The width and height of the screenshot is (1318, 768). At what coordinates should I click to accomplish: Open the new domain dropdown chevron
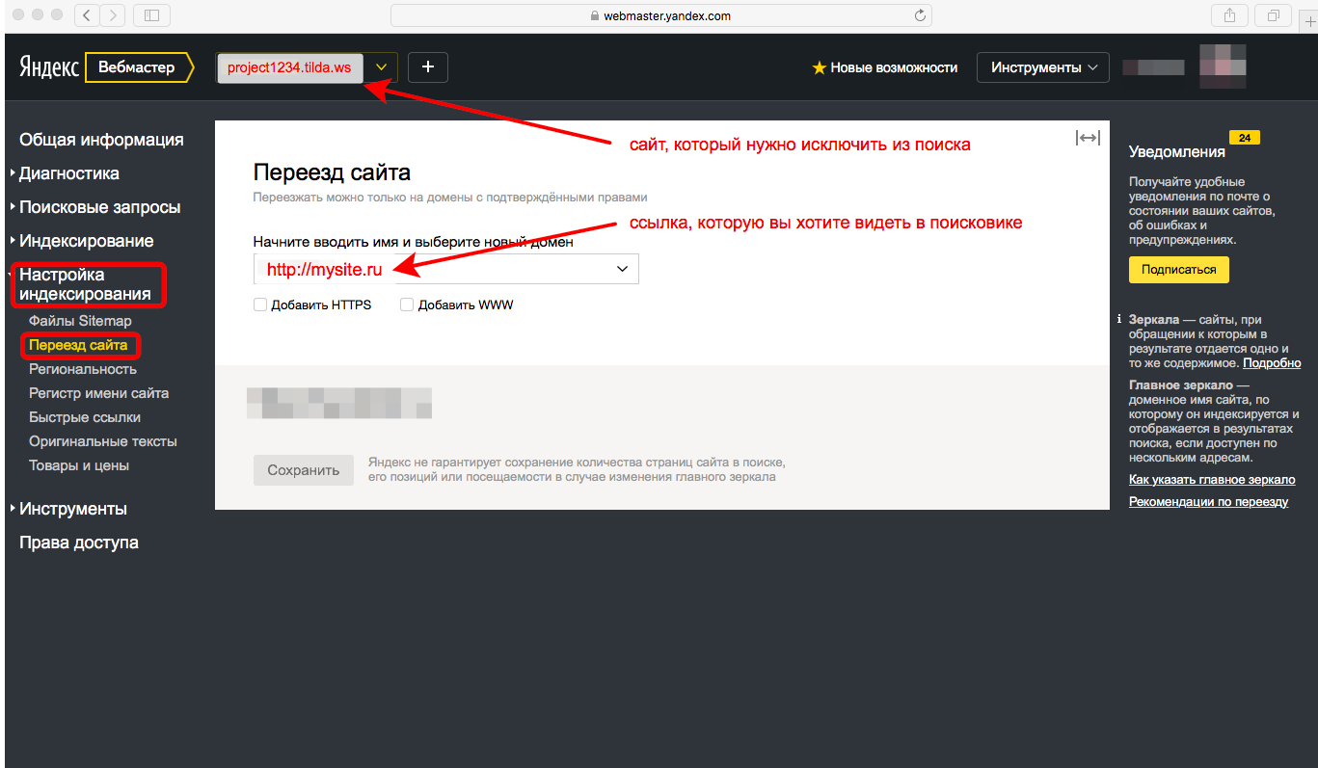tap(622, 270)
